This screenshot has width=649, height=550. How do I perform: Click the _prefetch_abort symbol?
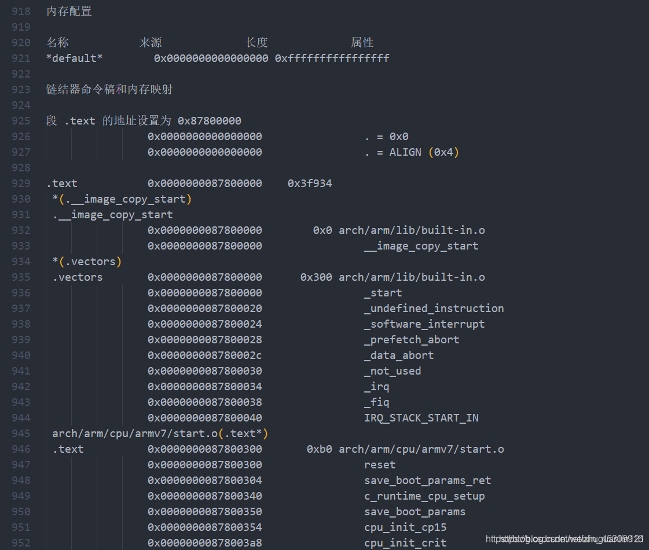click(412, 340)
